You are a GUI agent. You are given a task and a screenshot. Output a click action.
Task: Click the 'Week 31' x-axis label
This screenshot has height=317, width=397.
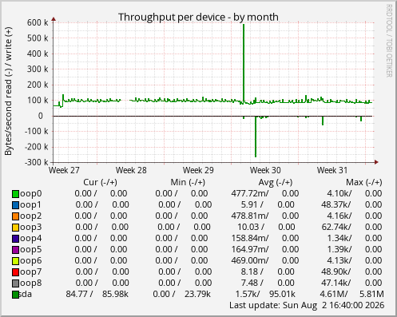(x=332, y=170)
